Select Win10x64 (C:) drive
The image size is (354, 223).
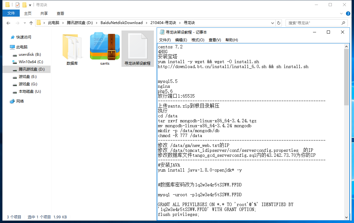[x=31, y=62]
